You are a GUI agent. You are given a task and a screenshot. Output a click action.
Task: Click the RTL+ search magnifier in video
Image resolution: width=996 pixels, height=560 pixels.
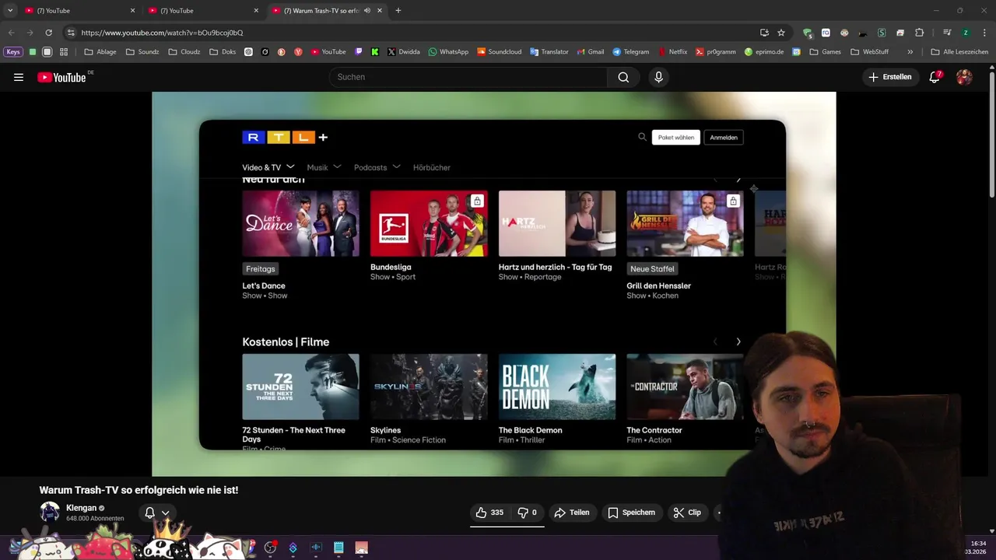tap(642, 137)
